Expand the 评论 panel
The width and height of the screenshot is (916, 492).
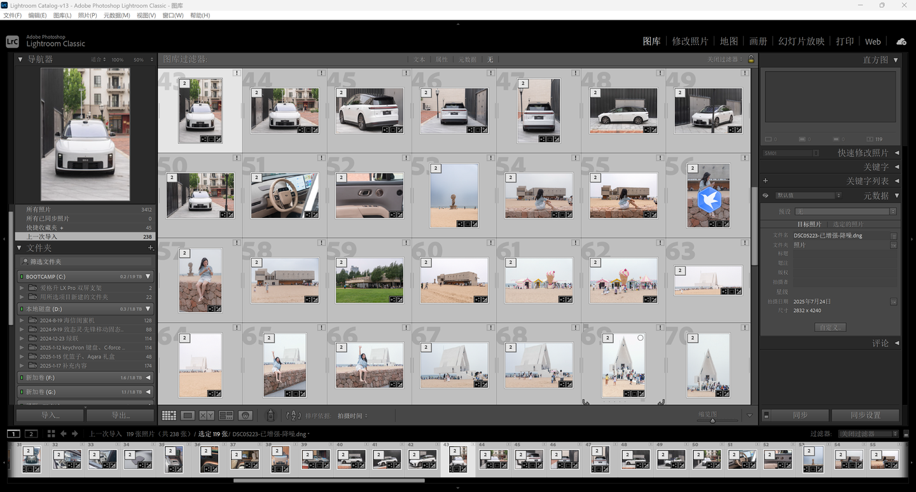(x=897, y=343)
